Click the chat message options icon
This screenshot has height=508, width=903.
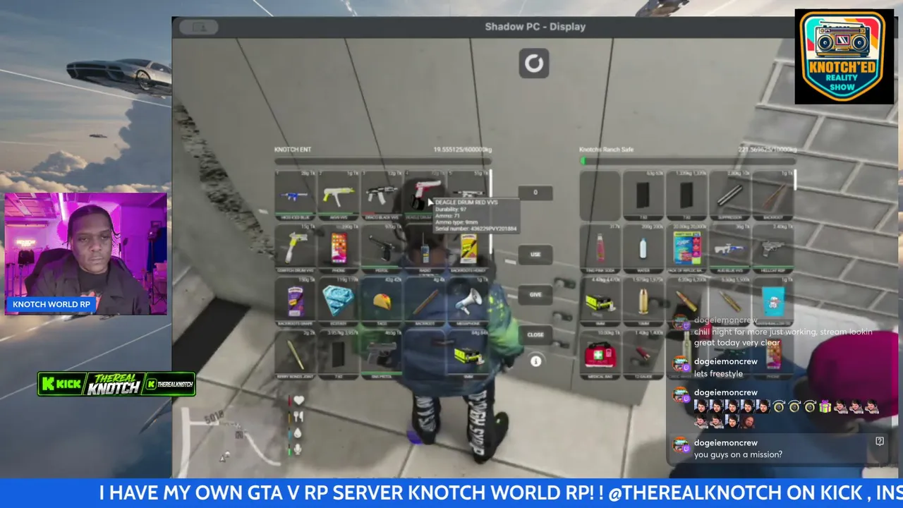[x=880, y=442]
